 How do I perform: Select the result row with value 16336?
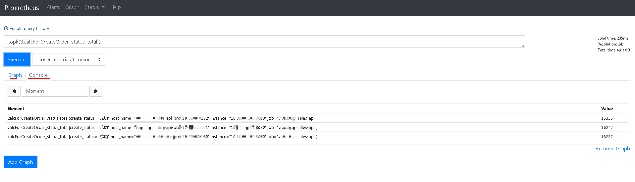point(317,118)
